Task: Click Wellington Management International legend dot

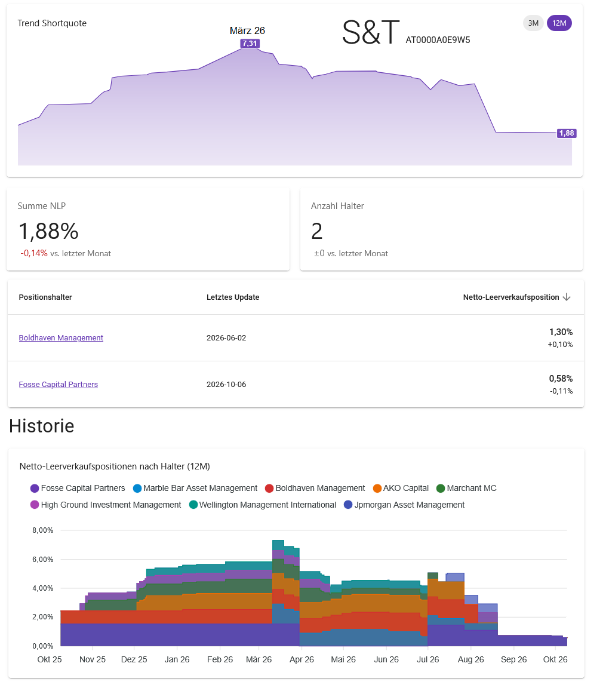Action: (193, 505)
